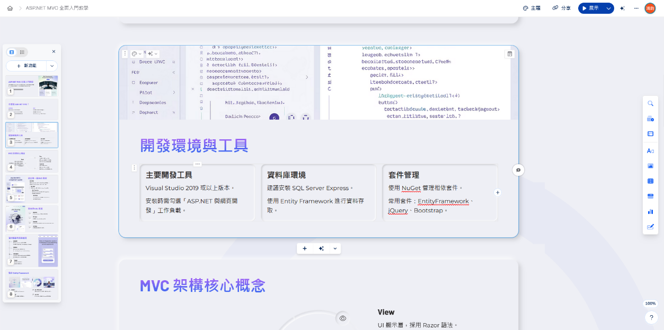
Task: Select the 套件管理 box title
Action: point(404,175)
